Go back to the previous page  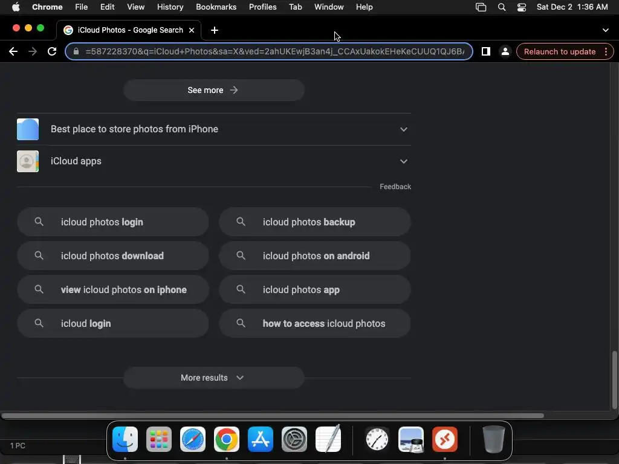point(13,52)
